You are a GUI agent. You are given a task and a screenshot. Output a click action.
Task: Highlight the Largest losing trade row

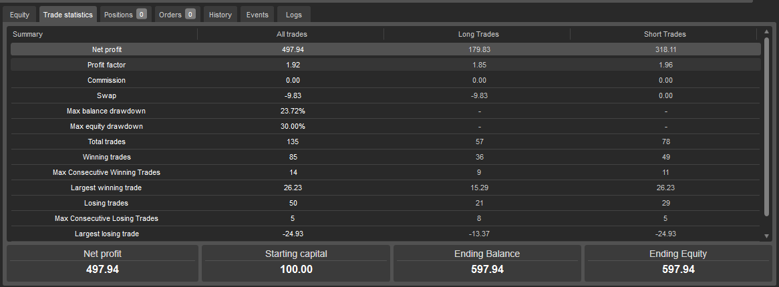pyautogui.click(x=385, y=234)
